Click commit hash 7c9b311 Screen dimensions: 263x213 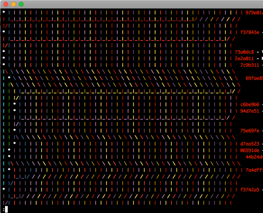pyautogui.click(x=250, y=65)
